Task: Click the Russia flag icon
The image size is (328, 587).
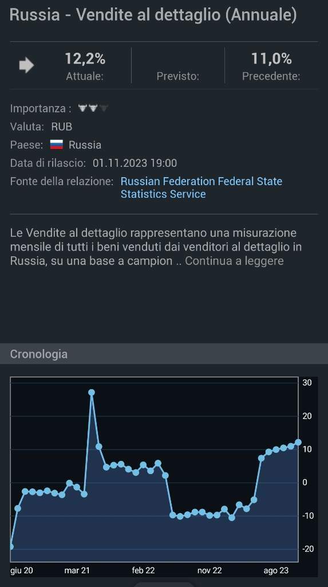Action: (57, 144)
